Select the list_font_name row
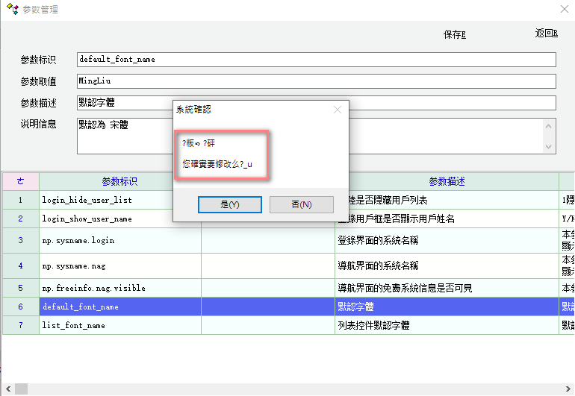Viewport: 575px width, 396px height. [73, 325]
